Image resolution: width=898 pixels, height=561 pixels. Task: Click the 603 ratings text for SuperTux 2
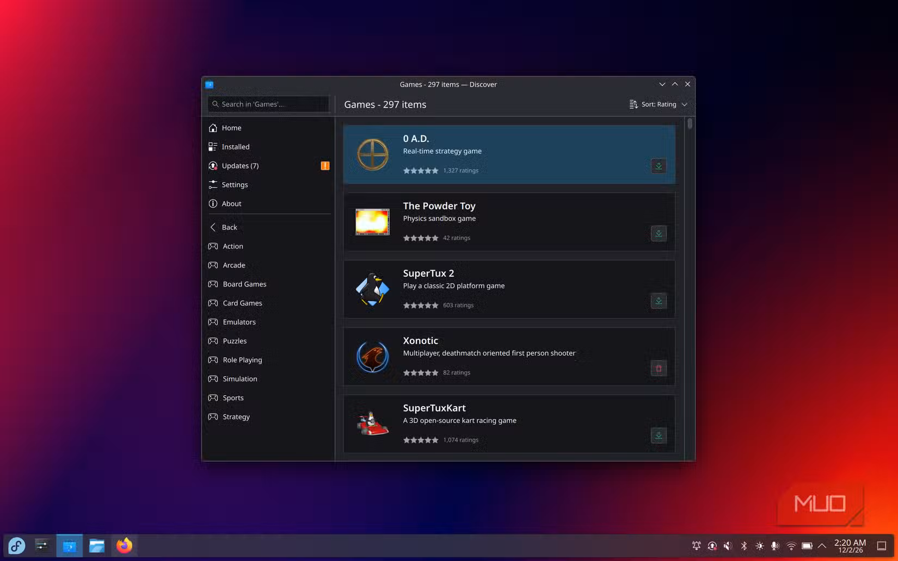pos(458,306)
